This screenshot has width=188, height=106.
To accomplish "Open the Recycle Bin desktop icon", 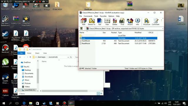I will pos(5,6).
